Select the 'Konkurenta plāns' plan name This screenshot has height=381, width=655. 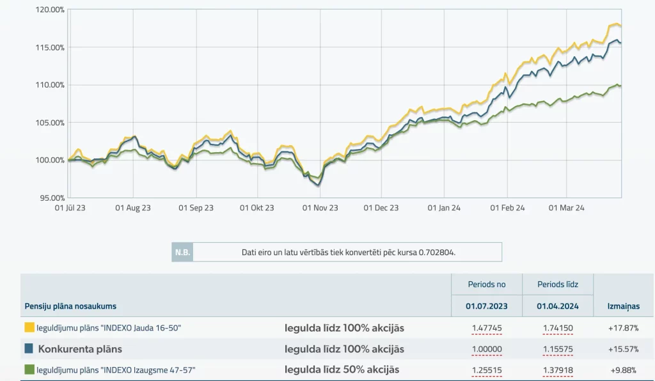click(80, 349)
